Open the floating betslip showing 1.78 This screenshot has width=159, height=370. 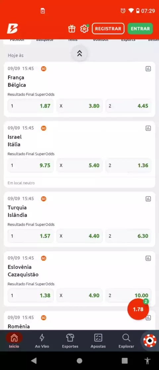(138, 309)
